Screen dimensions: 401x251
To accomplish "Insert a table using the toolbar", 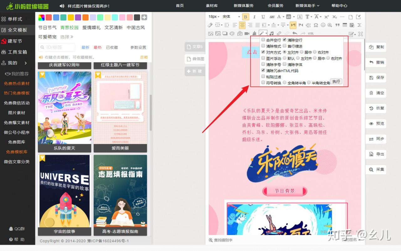I will click(345, 25).
